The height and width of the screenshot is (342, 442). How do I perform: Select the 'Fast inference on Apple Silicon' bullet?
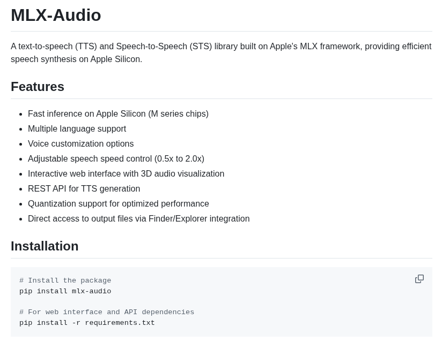click(x=118, y=113)
